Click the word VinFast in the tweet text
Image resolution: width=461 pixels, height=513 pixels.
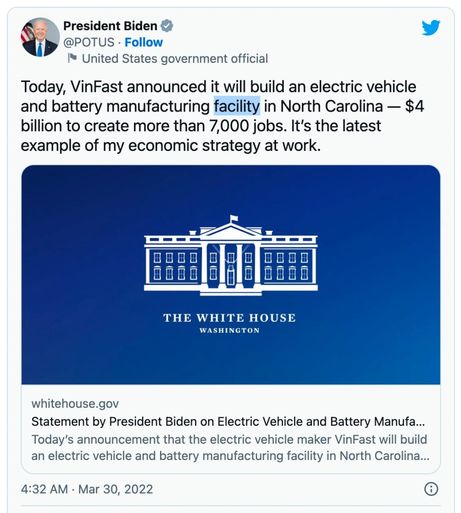tap(97, 87)
